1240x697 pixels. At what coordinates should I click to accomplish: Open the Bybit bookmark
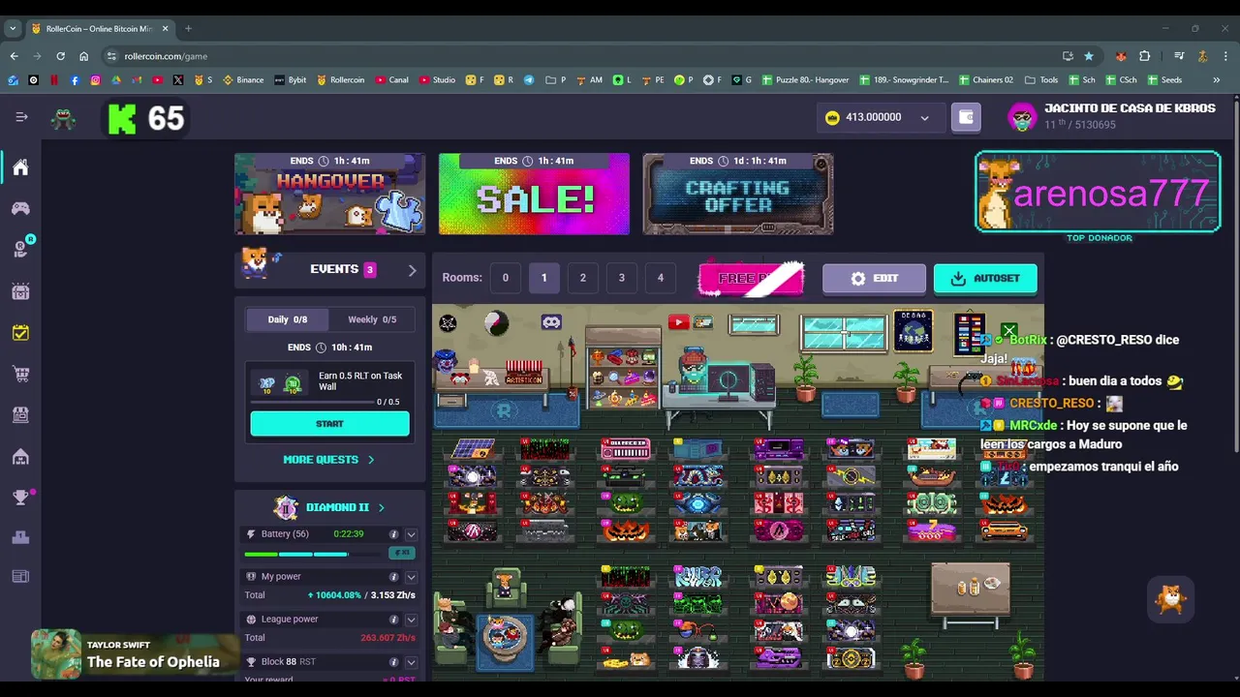(291, 80)
